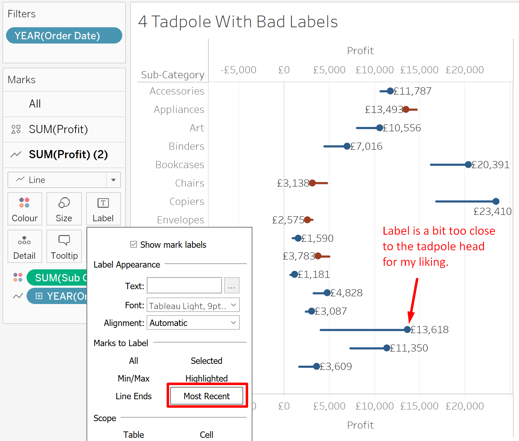This screenshot has height=441, width=519.
Task: Click the line icon beside the YEAR pill
Action: (x=18, y=296)
